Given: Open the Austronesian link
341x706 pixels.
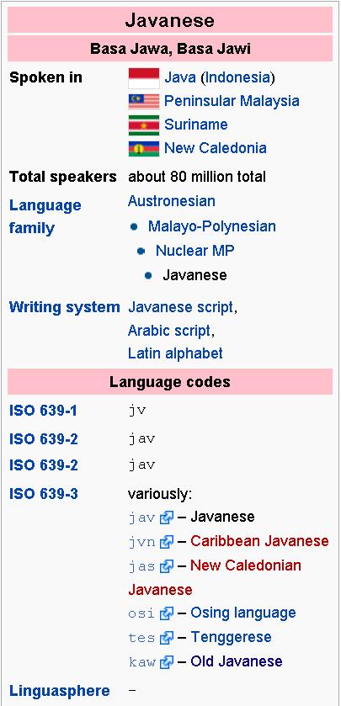Looking at the screenshot, I should tap(172, 201).
